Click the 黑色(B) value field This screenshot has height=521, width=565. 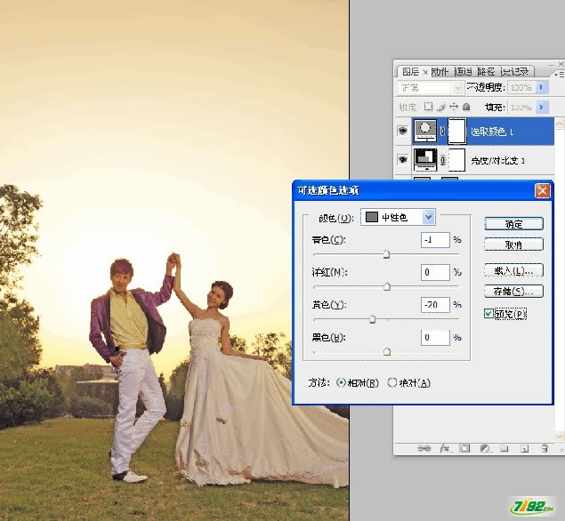(x=435, y=337)
